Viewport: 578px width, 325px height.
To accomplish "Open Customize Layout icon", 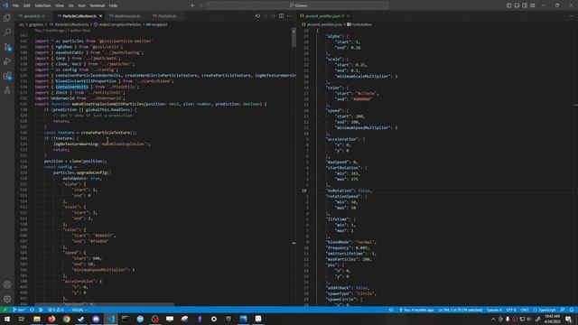I will point(533,5).
